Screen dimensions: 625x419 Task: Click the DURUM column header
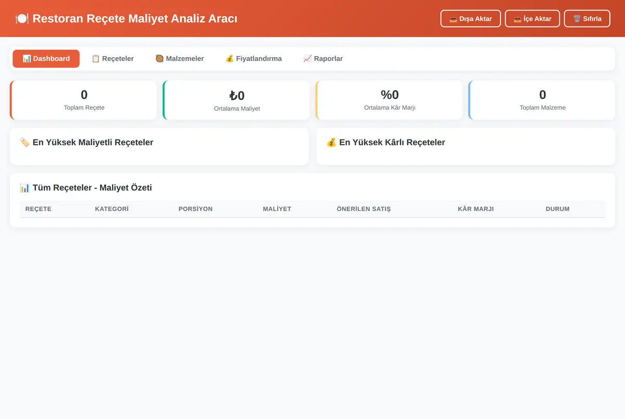(x=558, y=209)
